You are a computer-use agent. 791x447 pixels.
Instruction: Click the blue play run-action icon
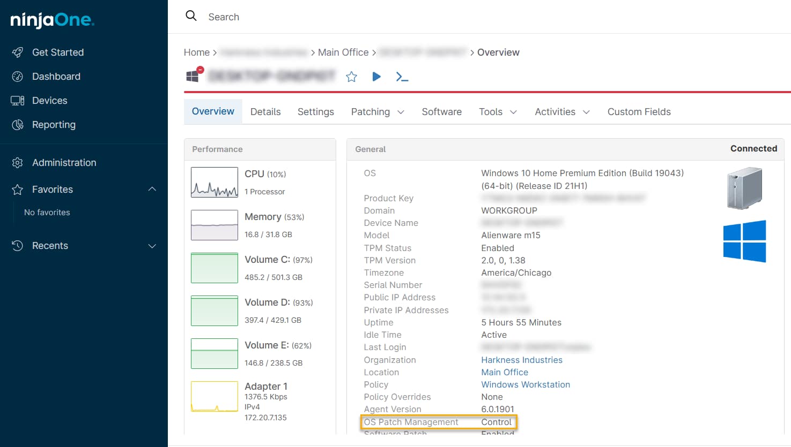coord(376,77)
